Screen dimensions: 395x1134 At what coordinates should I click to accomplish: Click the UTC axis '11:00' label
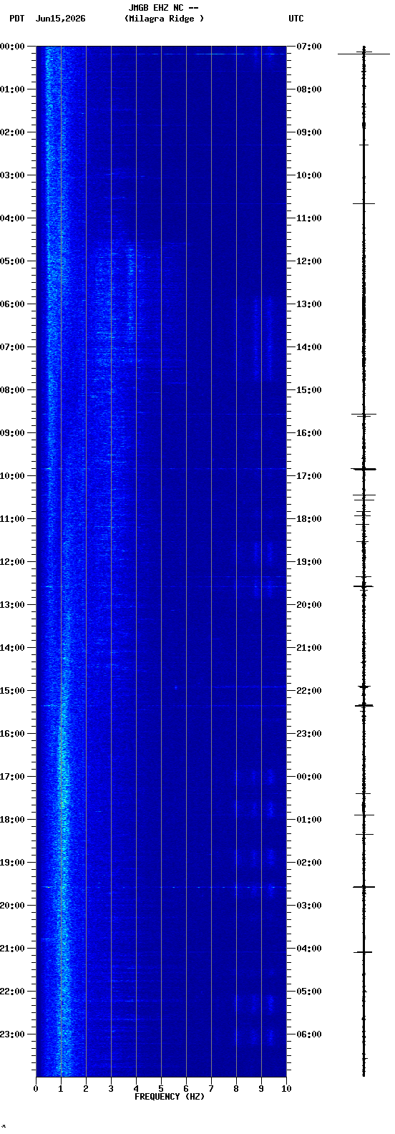pos(309,218)
